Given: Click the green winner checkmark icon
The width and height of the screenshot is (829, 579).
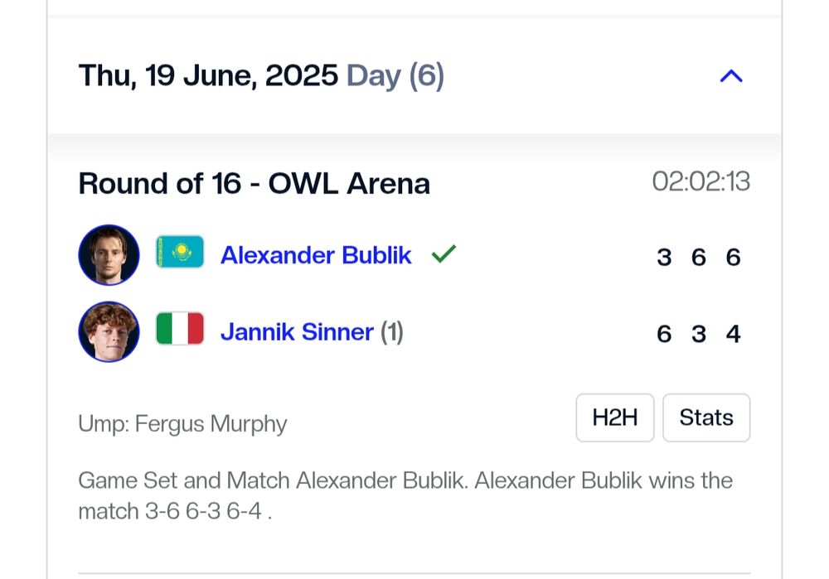Looking at the screenshot, I should [444, 253].
